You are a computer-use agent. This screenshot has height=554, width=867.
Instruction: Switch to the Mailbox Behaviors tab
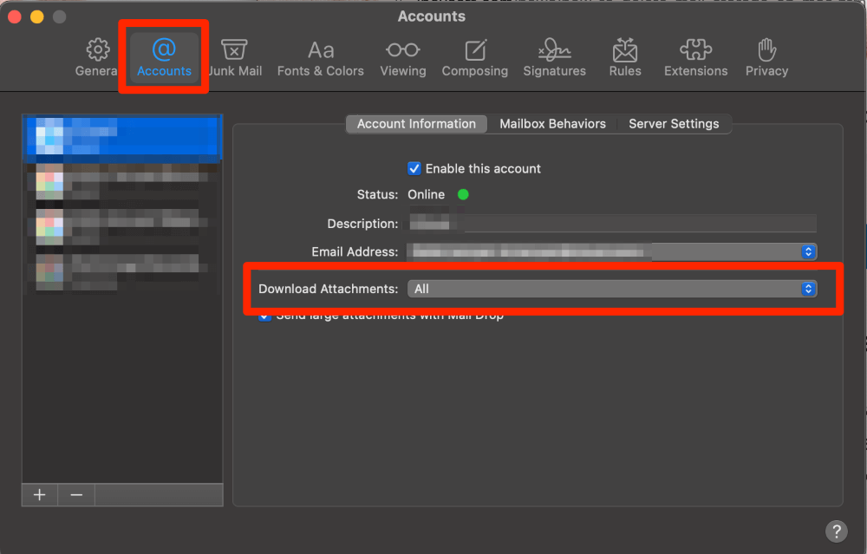pos(552,124)
